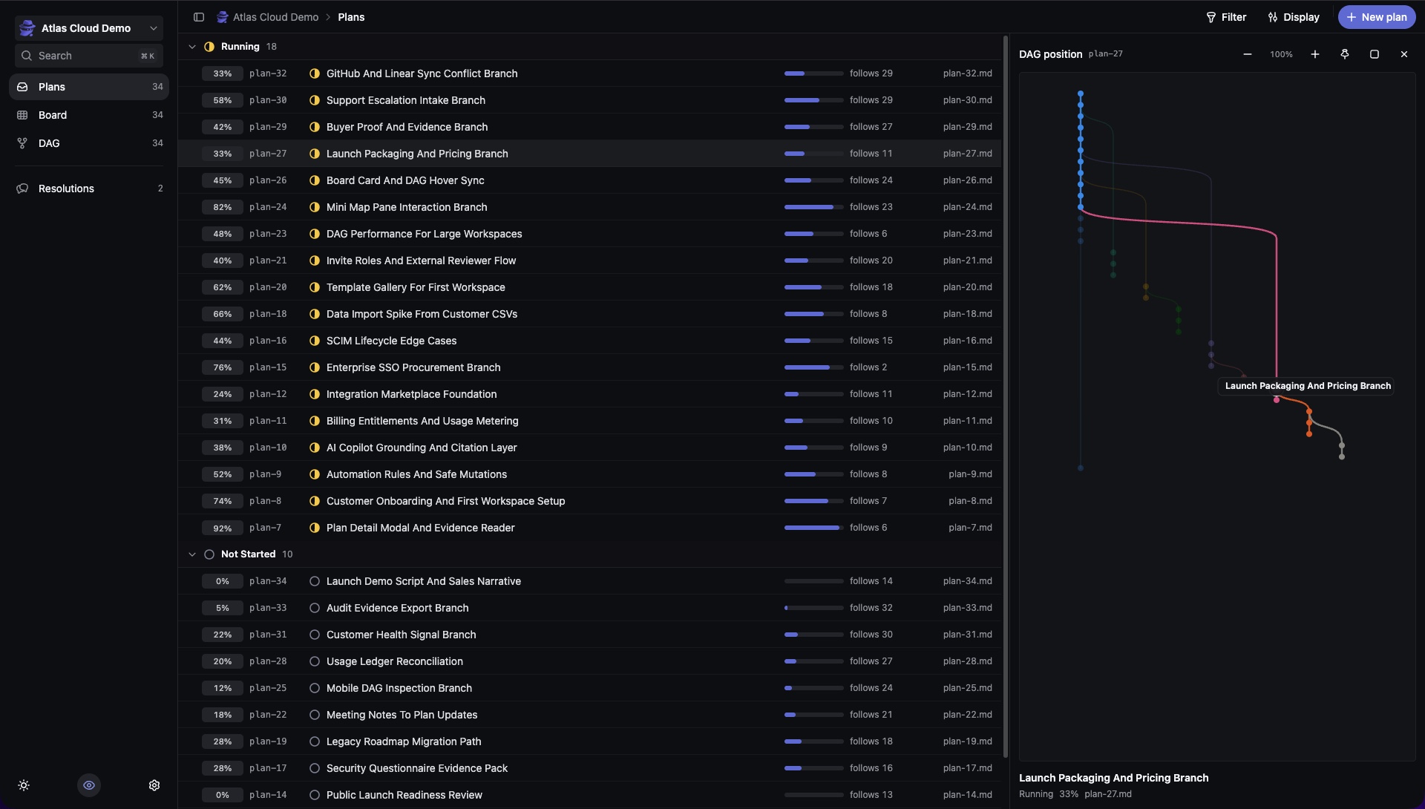Toggle status circle for Mobile DAG Inspection Branch
This screenshot has height=809, width=1425.
point(315,688)
